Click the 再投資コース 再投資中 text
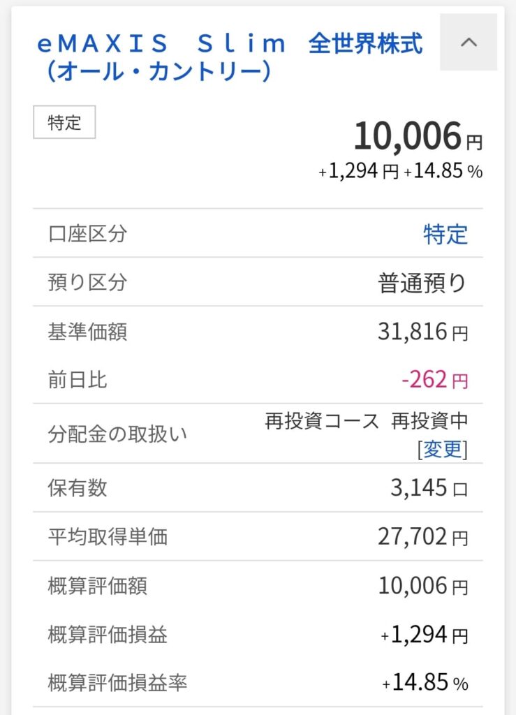The image size is (516, 715). 366,422
